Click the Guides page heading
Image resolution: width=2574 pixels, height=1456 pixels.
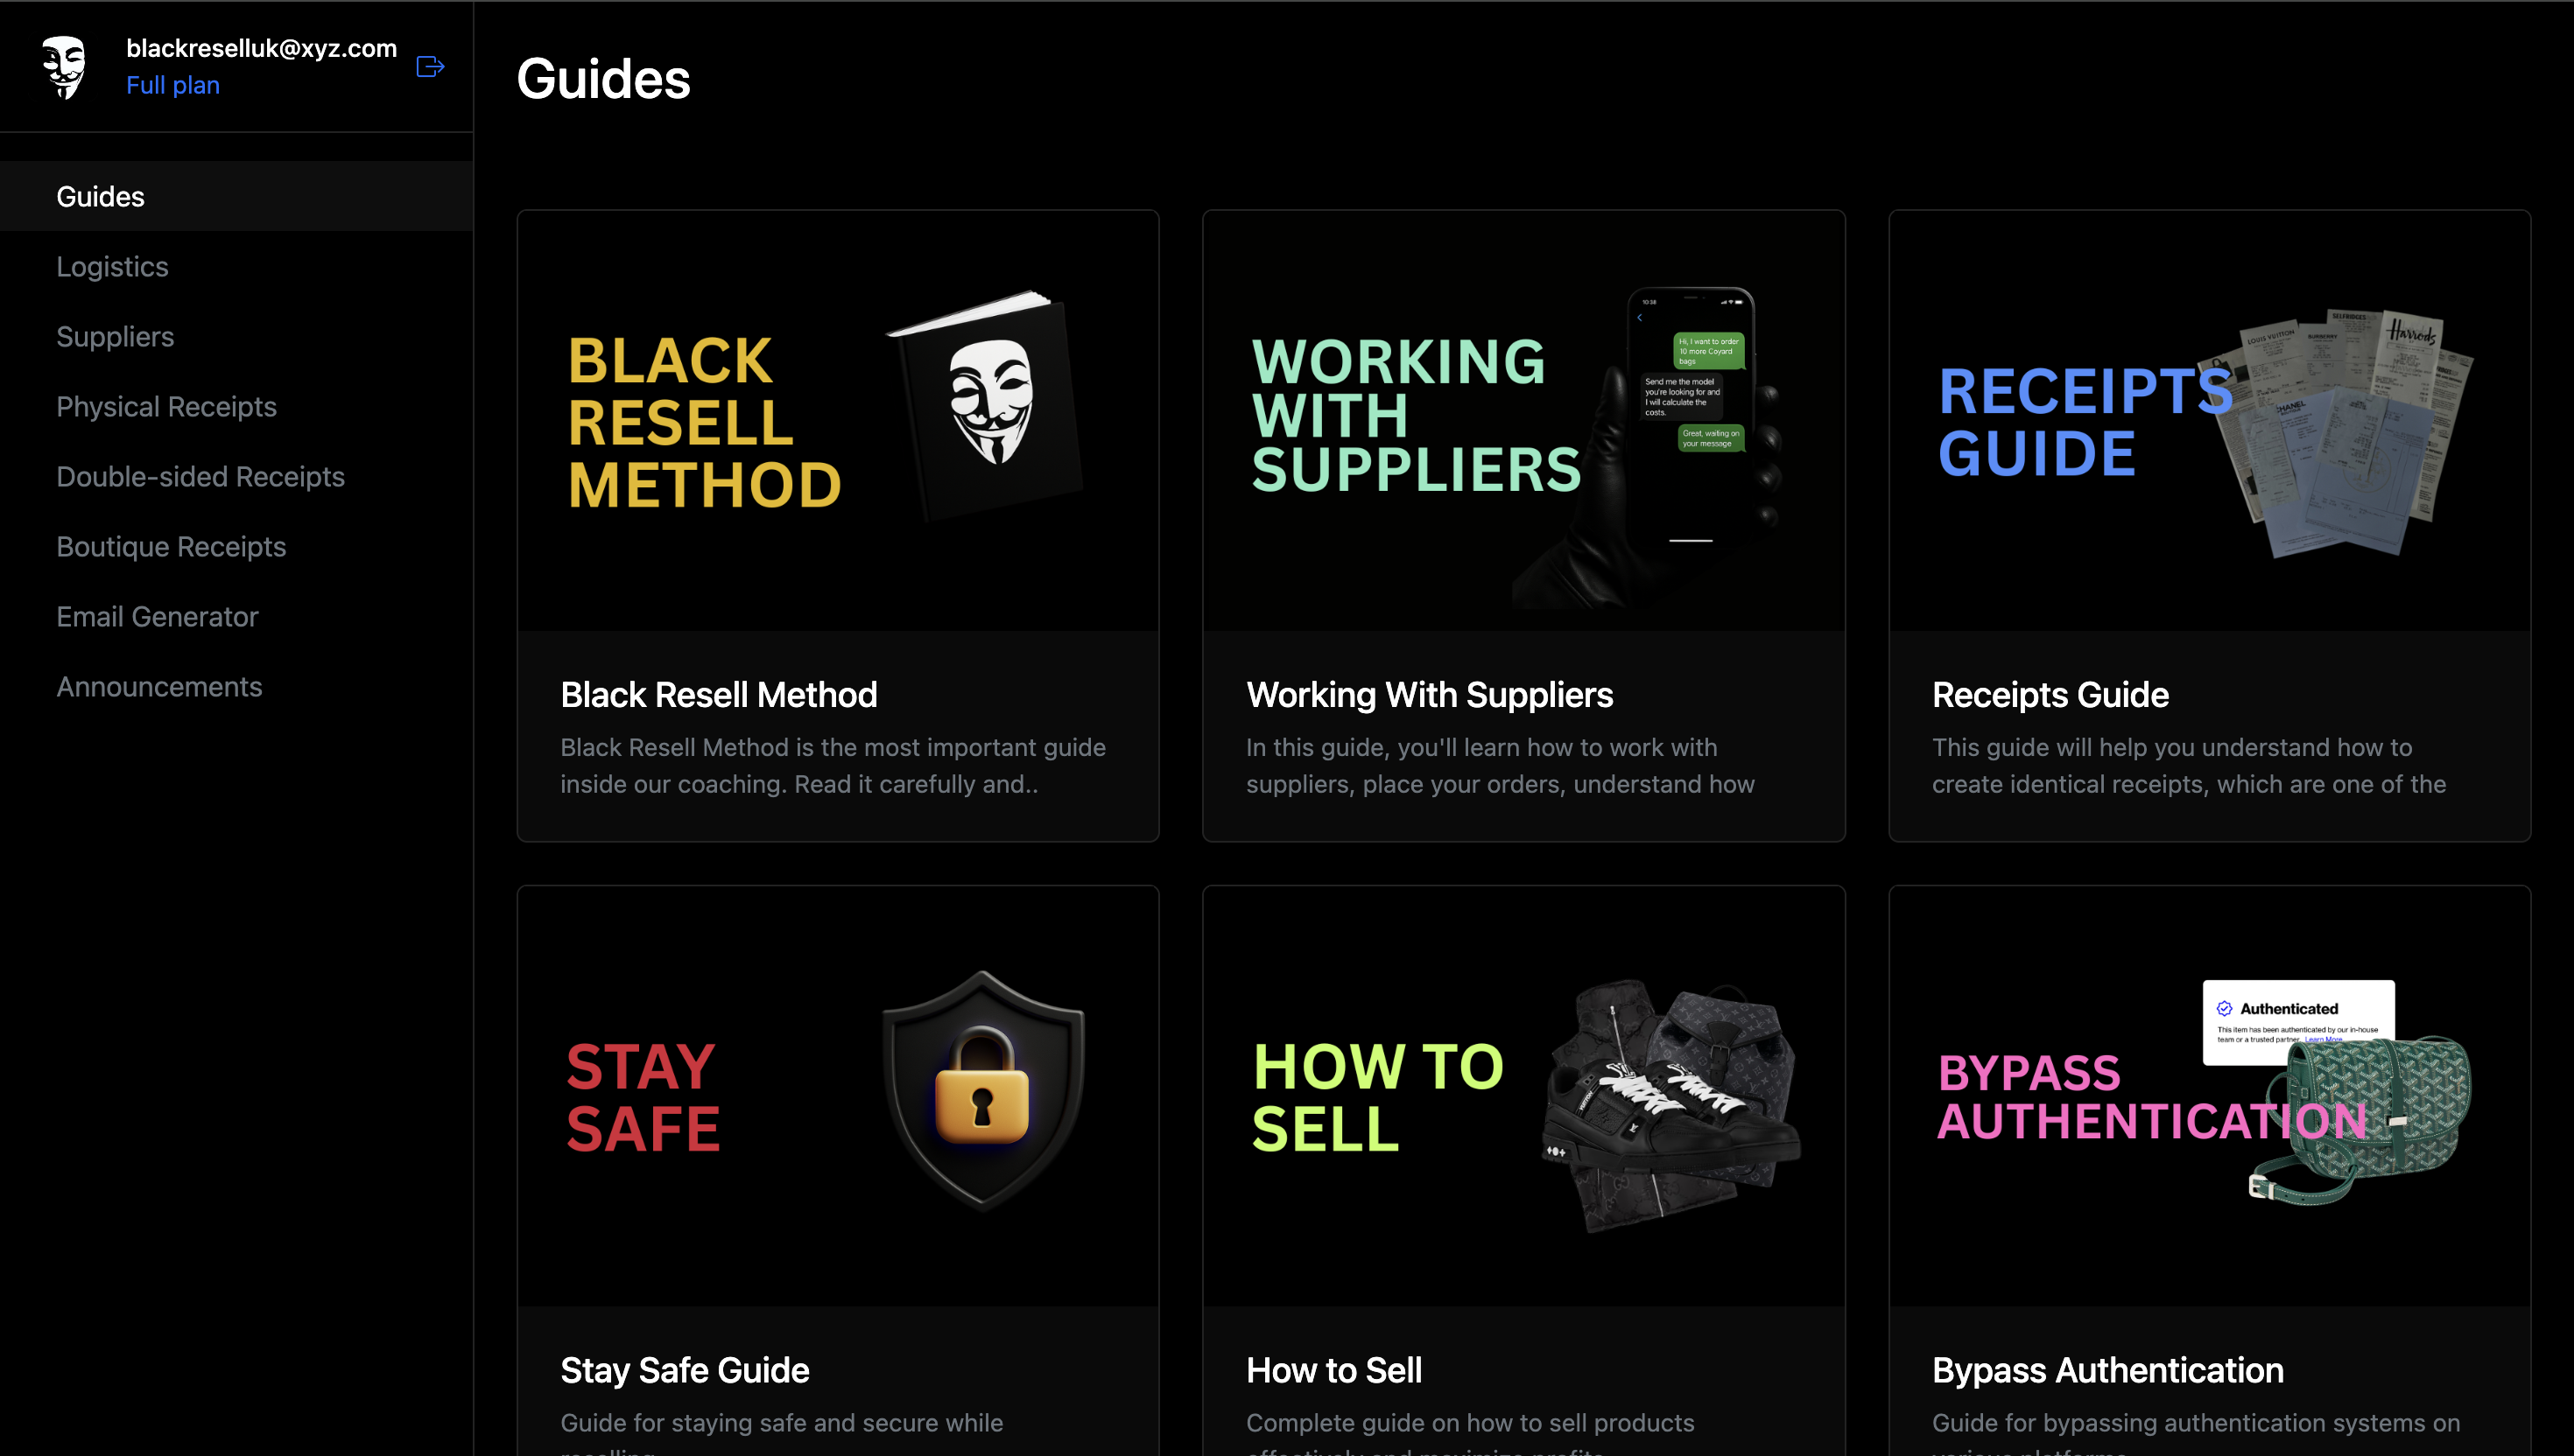tap(603, 78)
